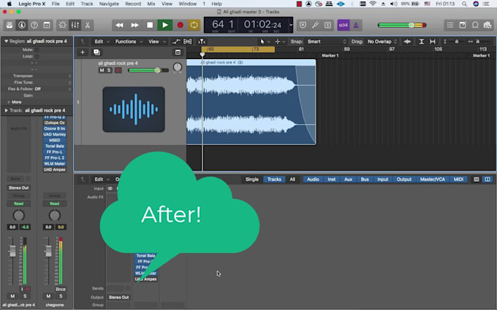The height and width of the screenshot is (310, 497).
Task: Mute the ali ghadi rock pre 4 track
Action: tap(102, 70)
